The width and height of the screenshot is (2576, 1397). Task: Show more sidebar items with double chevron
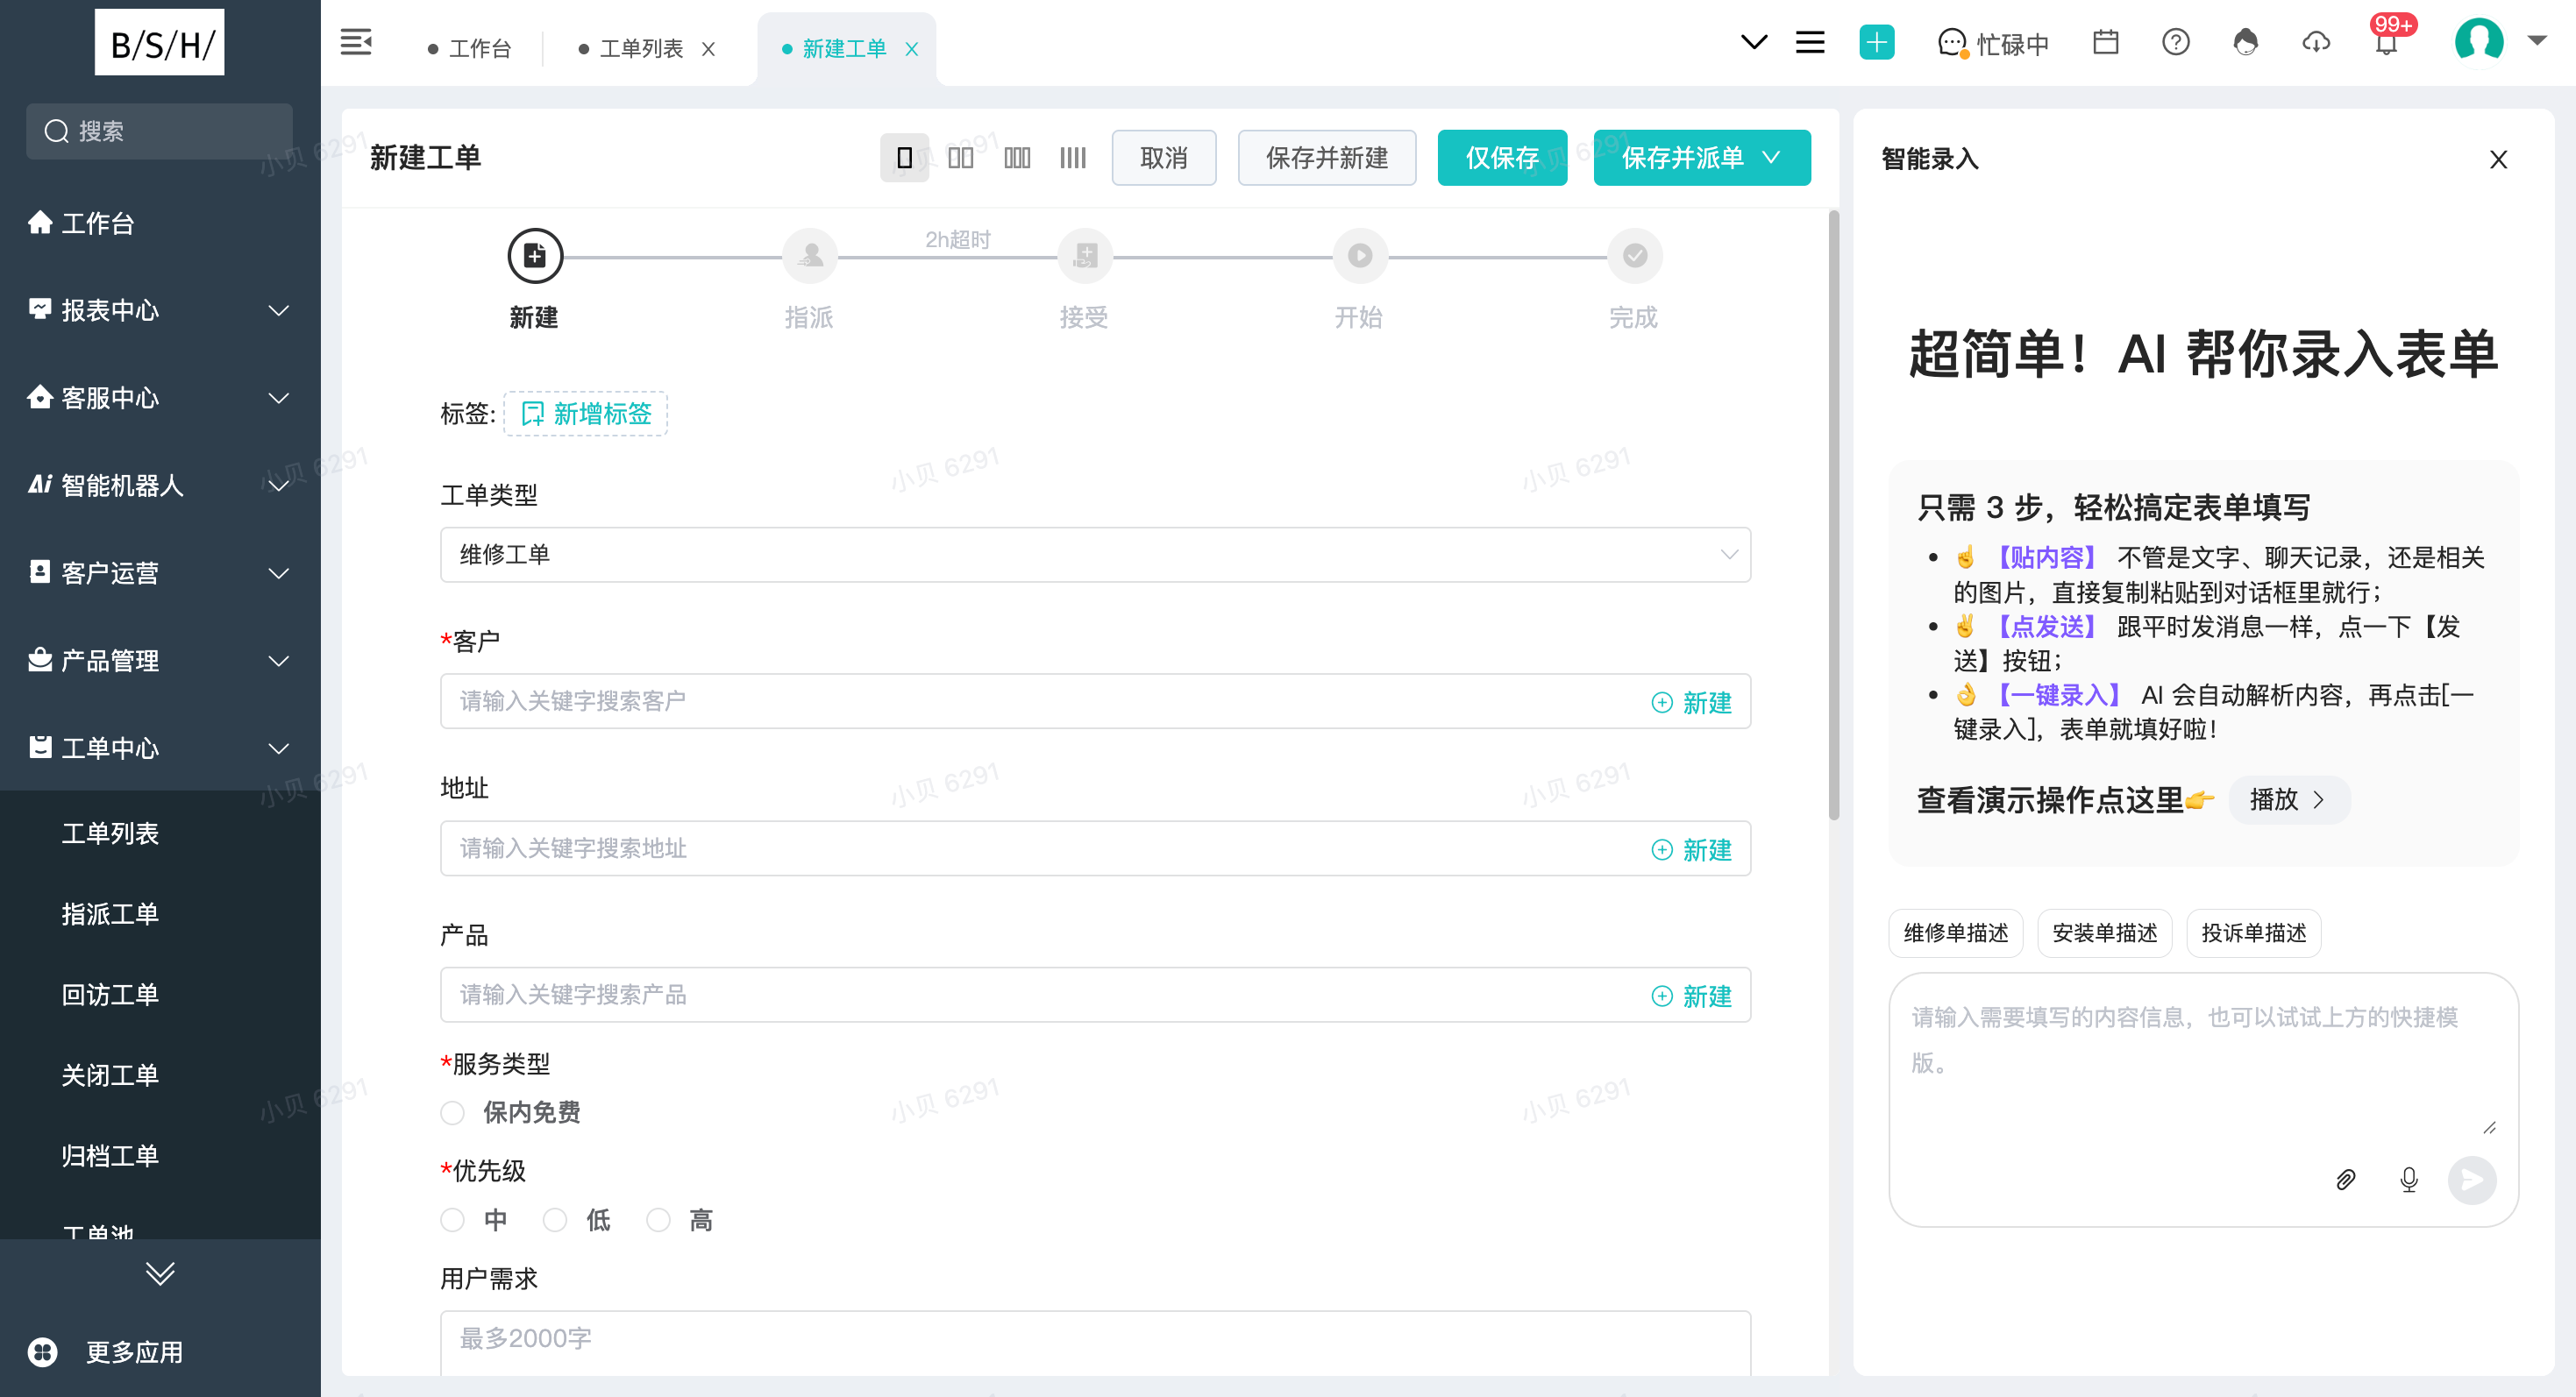(160, 1273)
